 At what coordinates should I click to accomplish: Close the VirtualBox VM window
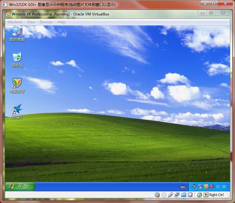[223, 13]
